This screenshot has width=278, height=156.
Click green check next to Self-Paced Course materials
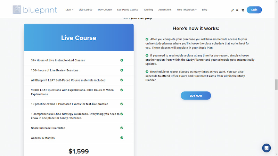(122, 80)
